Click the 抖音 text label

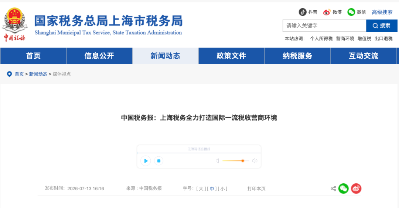pyautogui.click(x=313, y=12)
